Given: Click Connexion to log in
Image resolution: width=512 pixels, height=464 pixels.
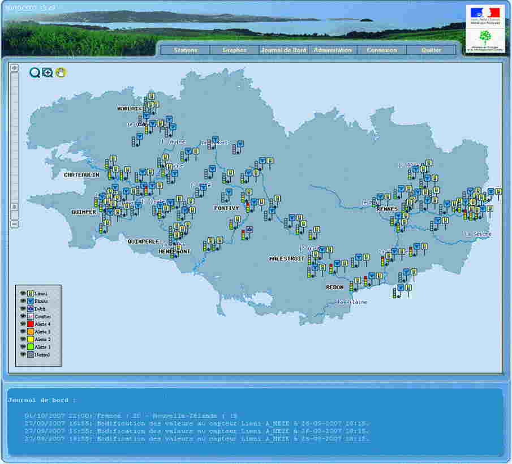Looking at the screenshot, I should coord(382,50).
